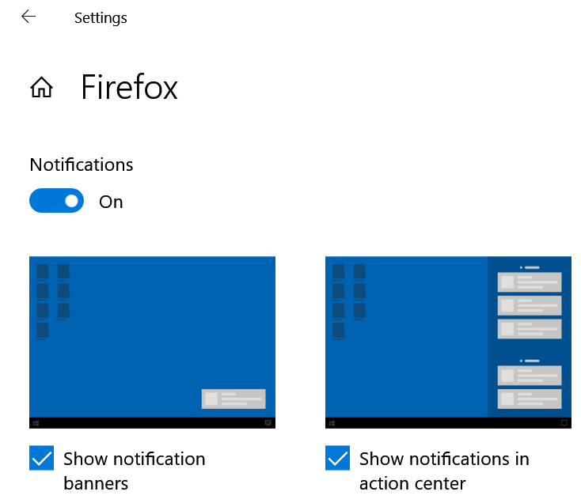581x503 pixels.
Task: Click the "Settings" window title text
Action: coord(101,17)
